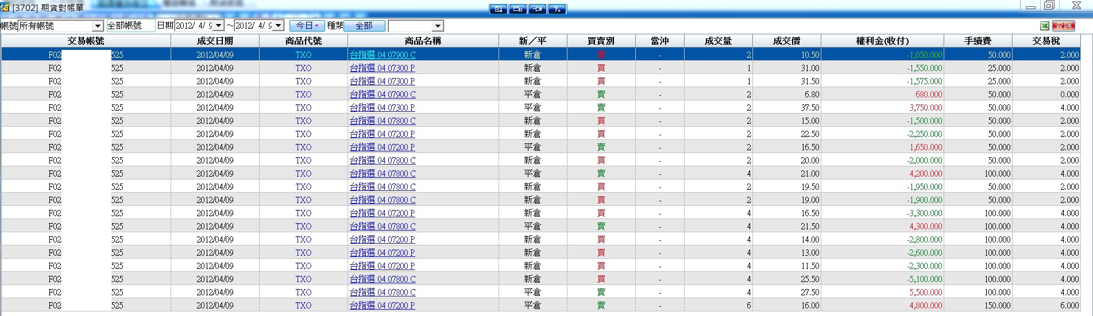Click the 成交量 column header
The height and width of the screenshot is (316, 1093).
(718, 41)
